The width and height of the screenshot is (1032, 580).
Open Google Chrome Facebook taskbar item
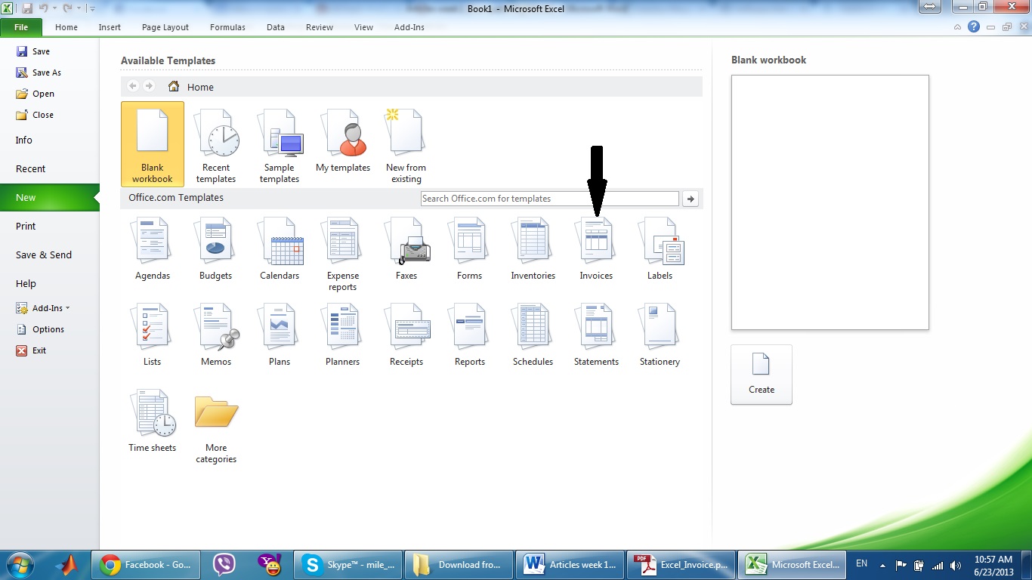pos(147,564)
